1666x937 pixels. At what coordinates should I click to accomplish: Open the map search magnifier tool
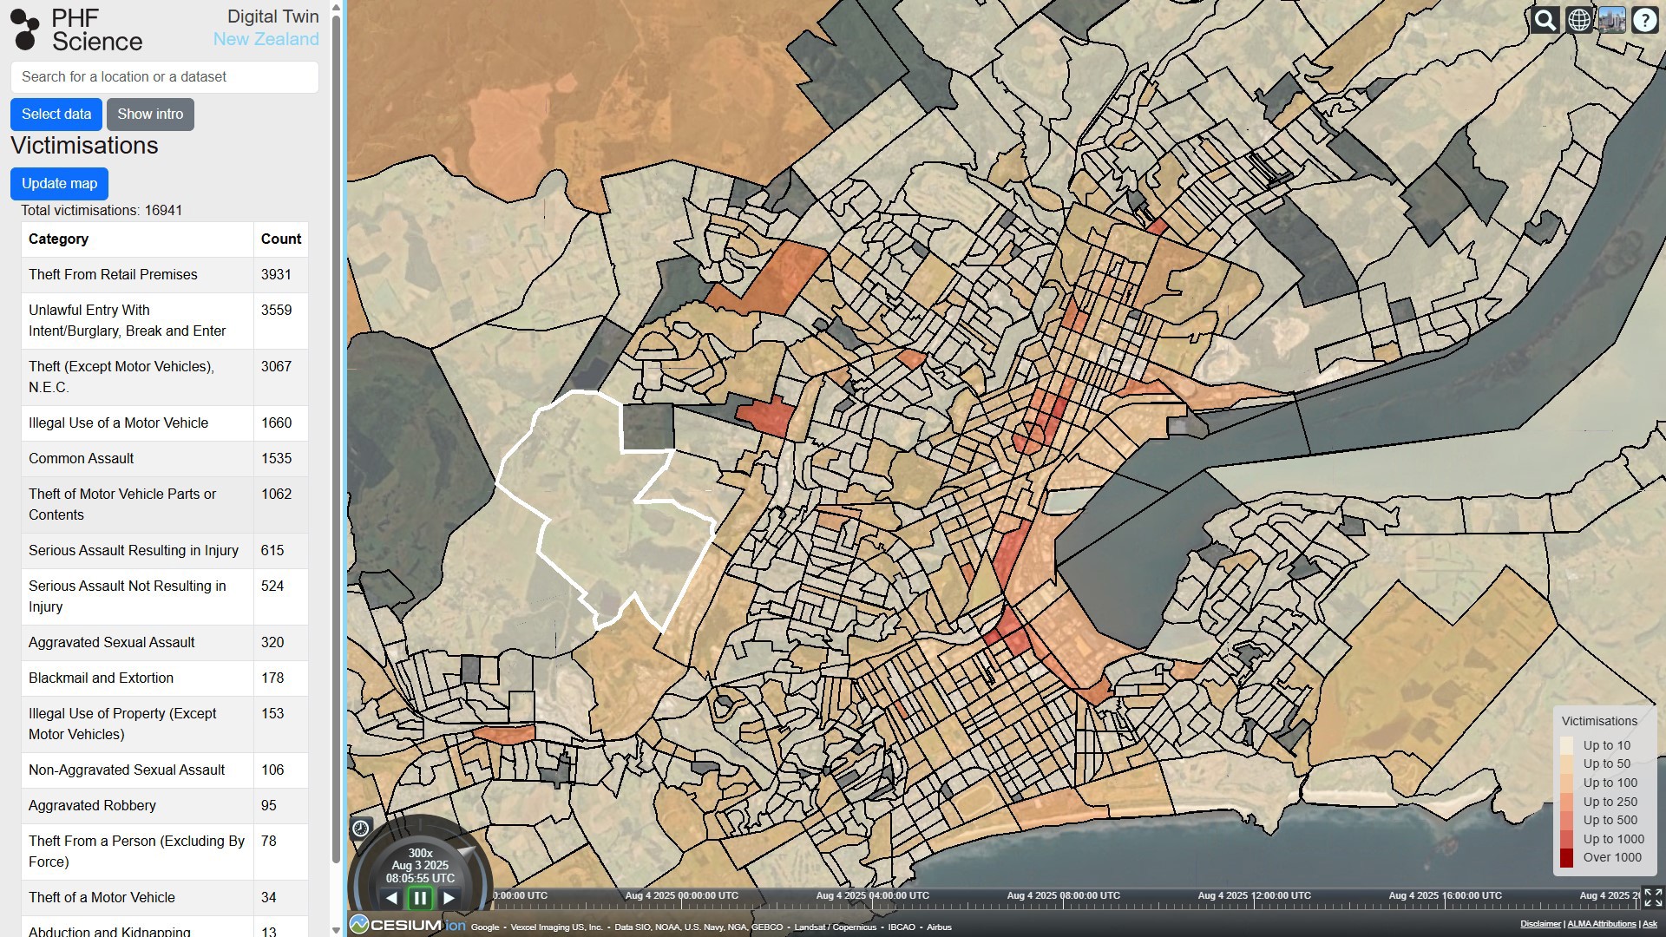[1545, 20]
